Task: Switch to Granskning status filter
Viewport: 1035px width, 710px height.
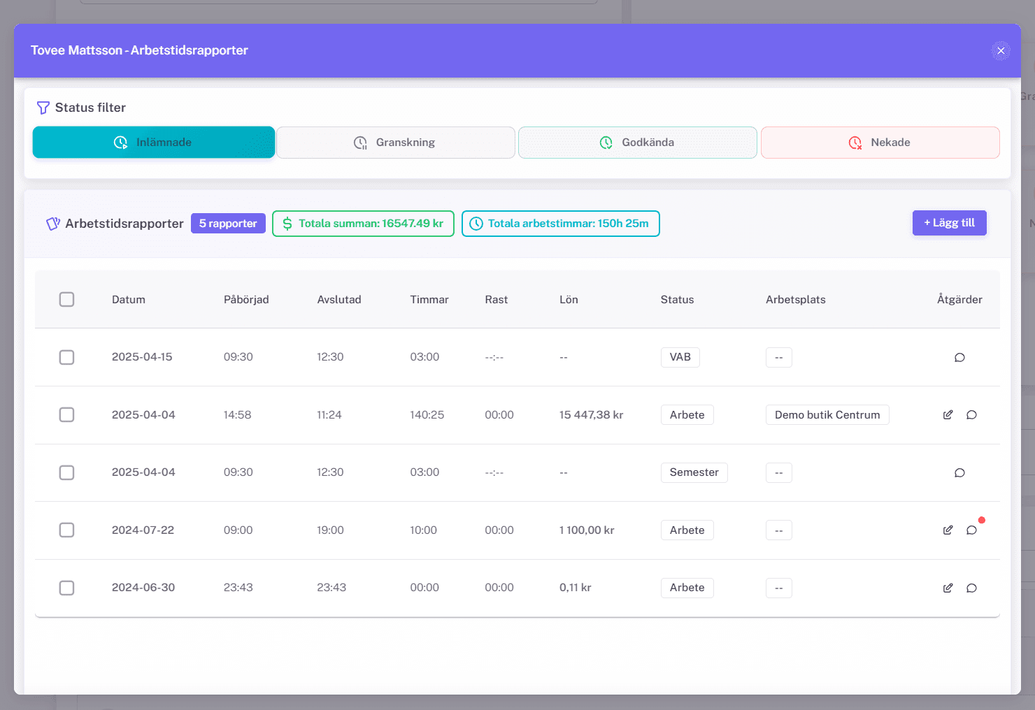Action: coord(396,143)
